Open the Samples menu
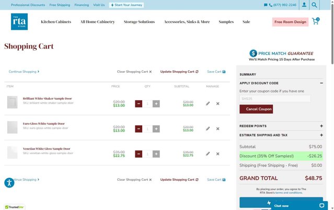The width and height of the screenshot is (334, 210). click(226, 22)
